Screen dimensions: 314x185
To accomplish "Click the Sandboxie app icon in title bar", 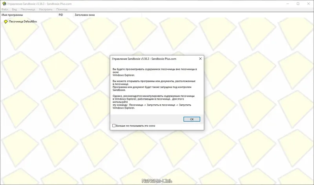I will (x=4, y=4).
